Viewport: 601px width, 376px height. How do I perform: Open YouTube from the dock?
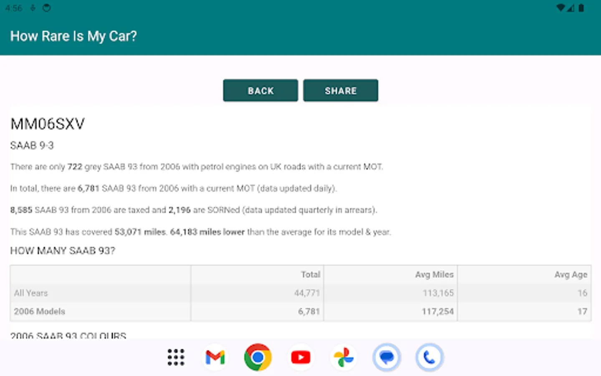click(300, 357)
